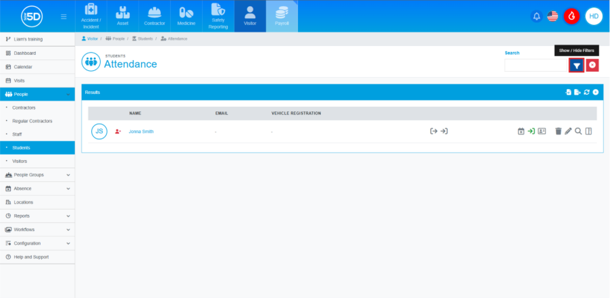Refresh the Results list
The height and width of the screenshot is (298, 610).
click(x=587, y=92)
